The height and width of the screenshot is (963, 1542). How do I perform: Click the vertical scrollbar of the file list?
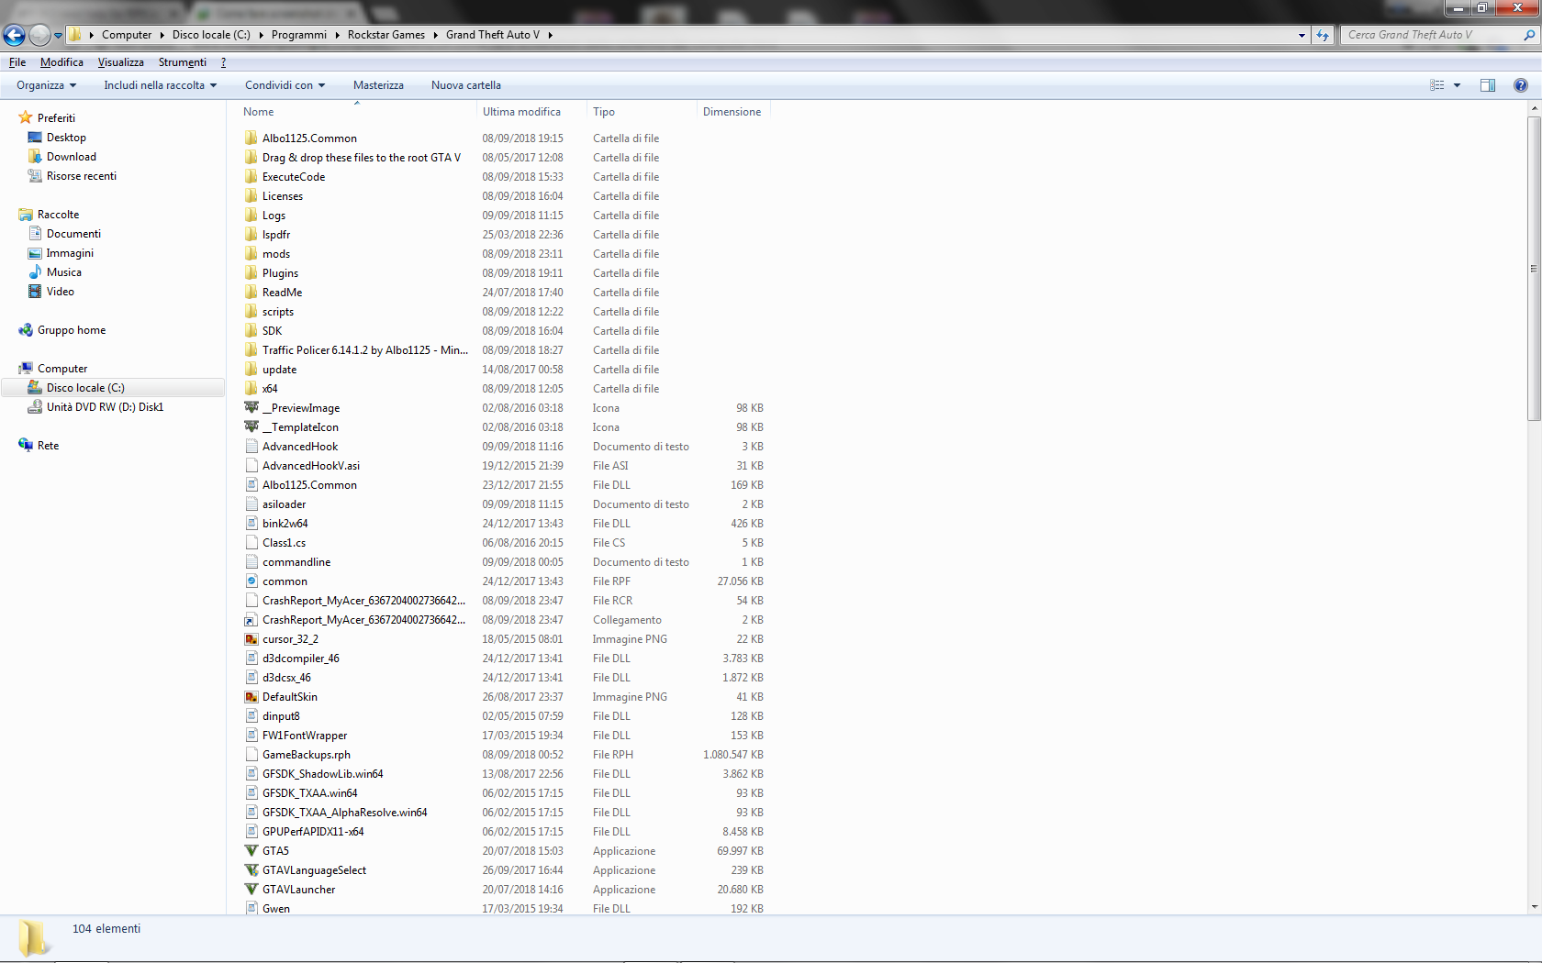point(1534,268)
